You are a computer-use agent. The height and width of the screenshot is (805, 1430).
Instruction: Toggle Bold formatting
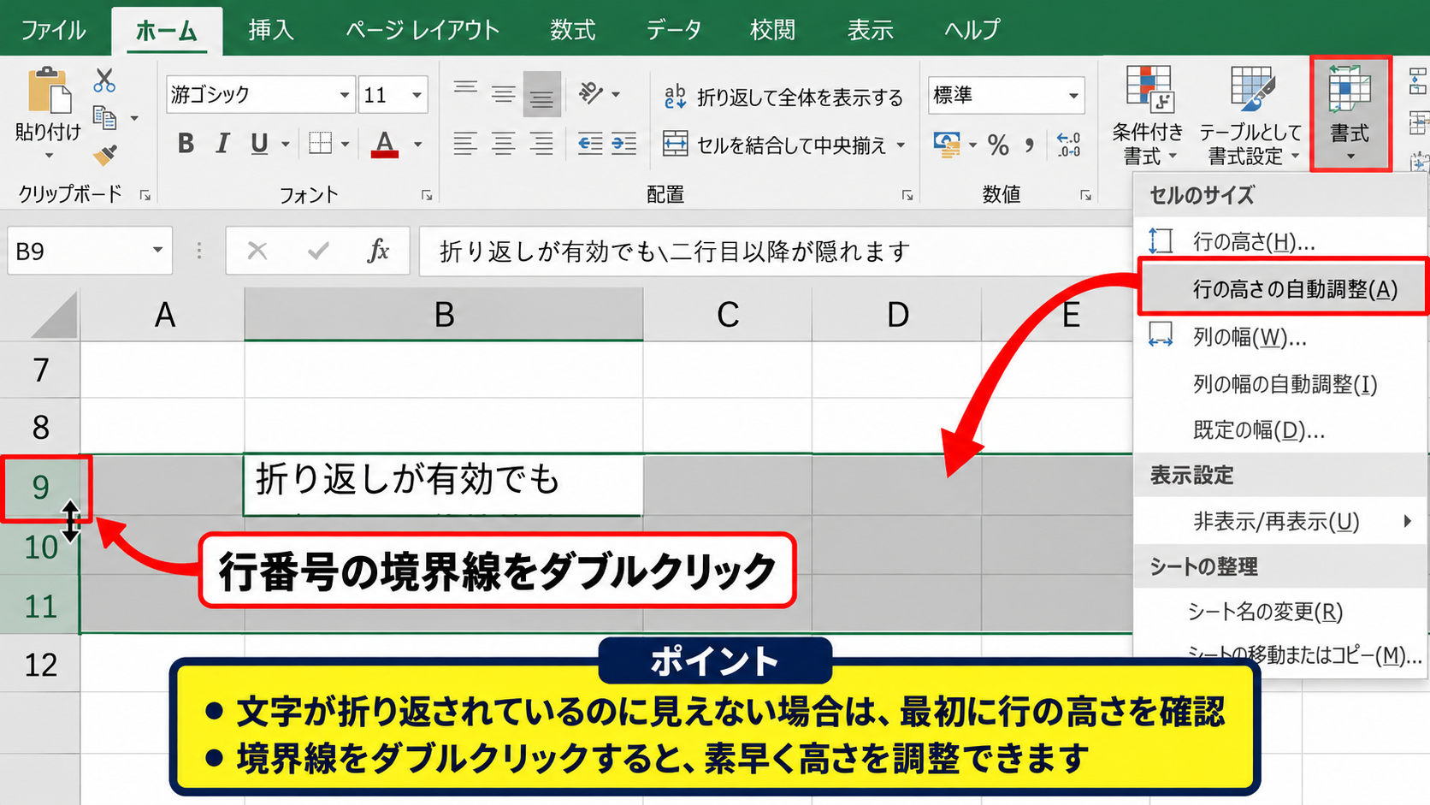click(186, 144)
